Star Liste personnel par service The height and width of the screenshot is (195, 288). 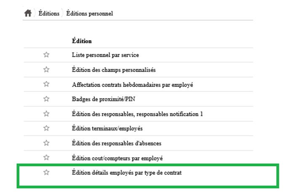coord(47,55)
